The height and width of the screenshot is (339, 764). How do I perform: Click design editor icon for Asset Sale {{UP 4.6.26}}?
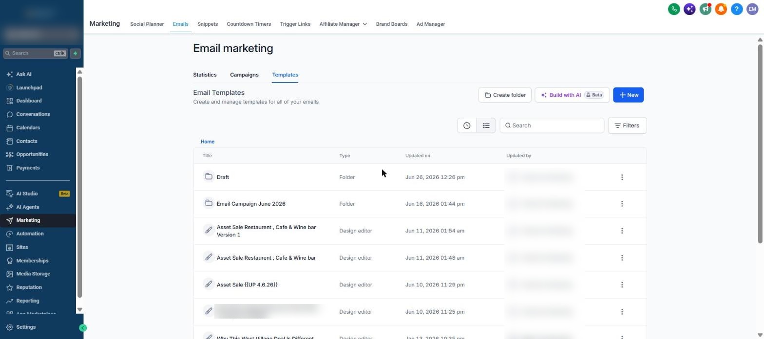pyautogui.click(x=209, y=285)
